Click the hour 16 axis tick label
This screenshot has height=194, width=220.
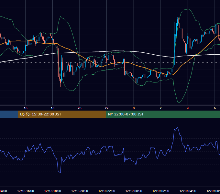pyautogui.click(x=26, y=108)
